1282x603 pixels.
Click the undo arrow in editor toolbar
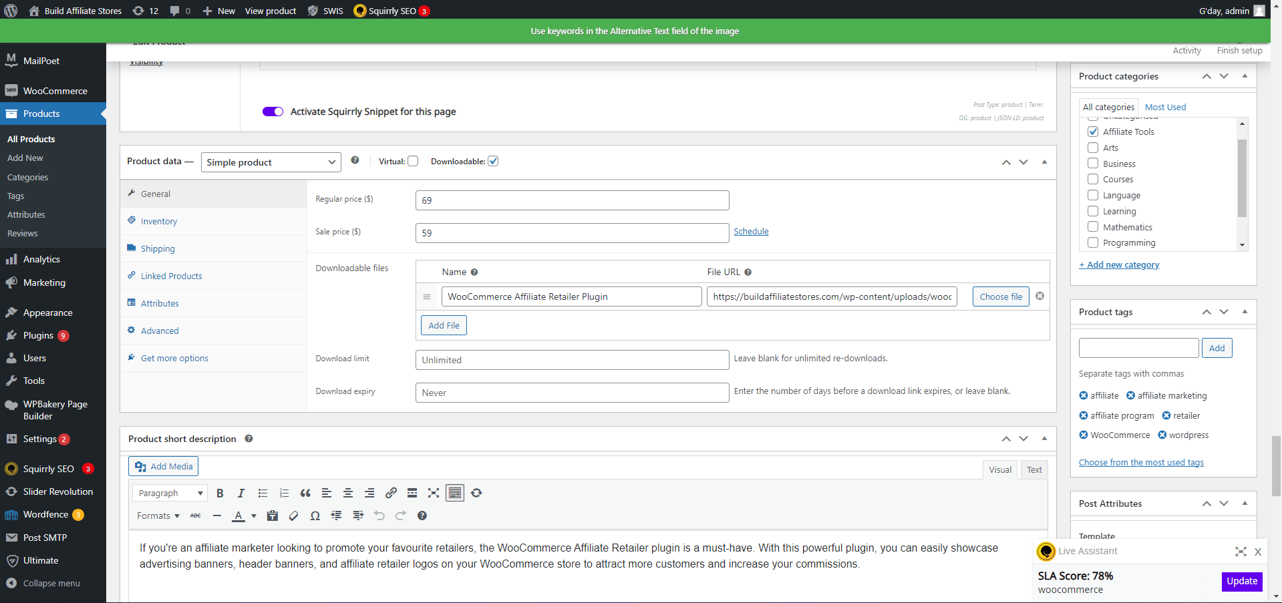[379, 516]
